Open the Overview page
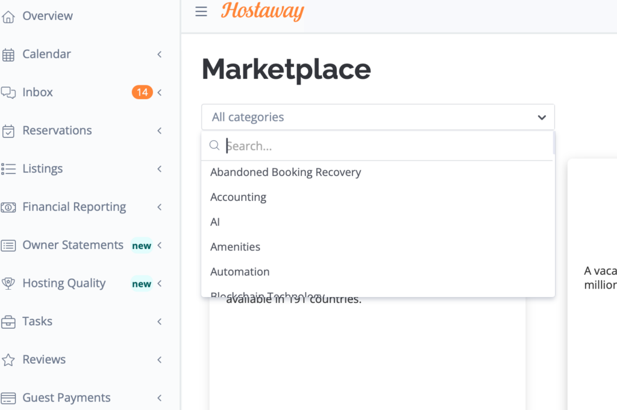The height and width of the screenshot is (410, 617). coord(48,16)
